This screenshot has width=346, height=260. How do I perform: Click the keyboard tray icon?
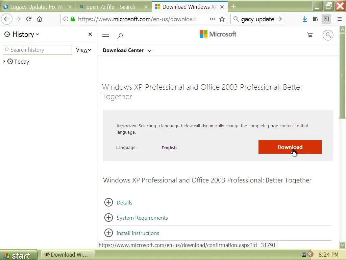pyautogui.click(x=304, y=255)
